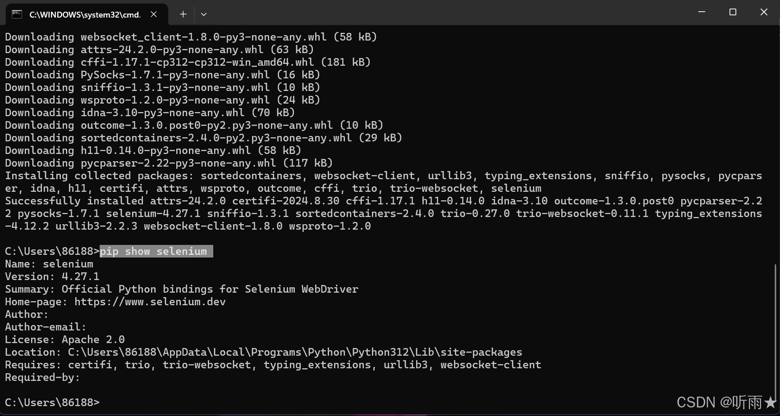Click the final C:\Users\86188> prompt line
Screen dimensions: 780x416
coord(52,402)
